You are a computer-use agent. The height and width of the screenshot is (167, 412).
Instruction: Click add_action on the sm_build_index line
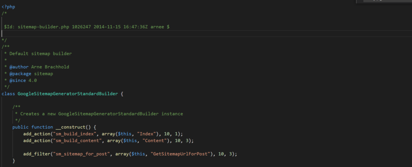coord(37,134)
